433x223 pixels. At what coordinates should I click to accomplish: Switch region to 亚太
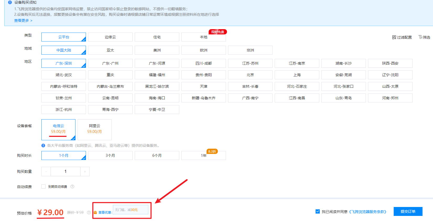(110, 50)
